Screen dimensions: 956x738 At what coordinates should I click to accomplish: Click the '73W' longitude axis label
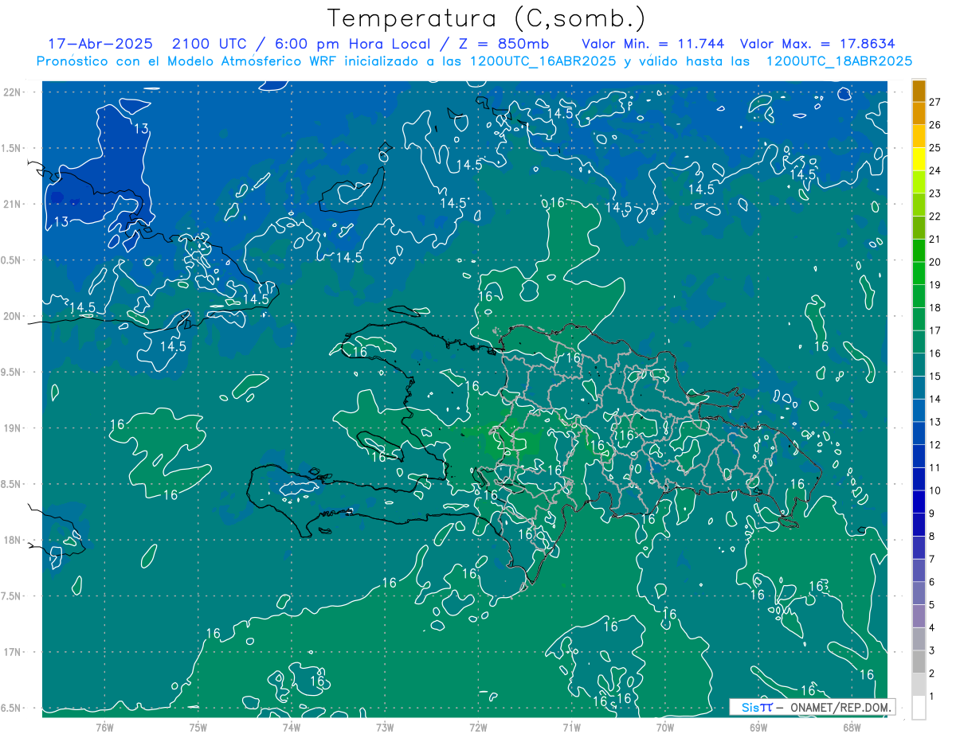tap(385, 727)
